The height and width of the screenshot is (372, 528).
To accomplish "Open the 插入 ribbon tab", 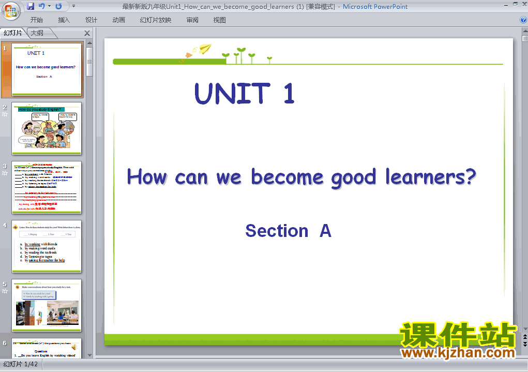I will [x=64, y=20].
